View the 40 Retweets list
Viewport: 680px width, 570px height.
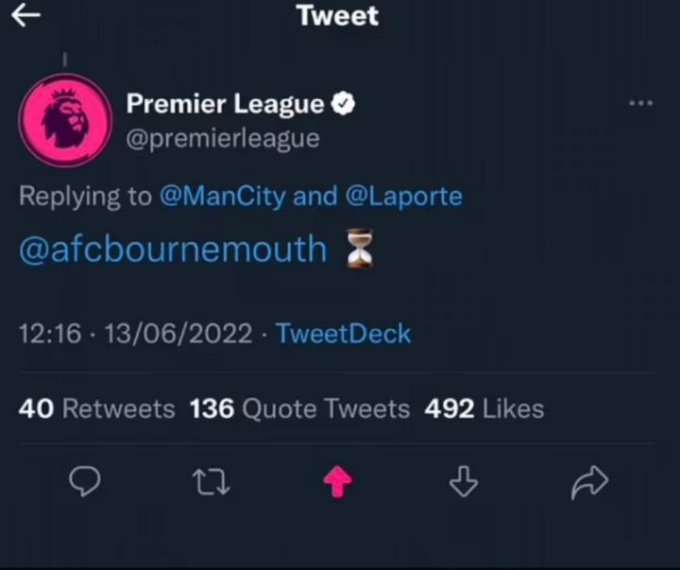point(97,408)
